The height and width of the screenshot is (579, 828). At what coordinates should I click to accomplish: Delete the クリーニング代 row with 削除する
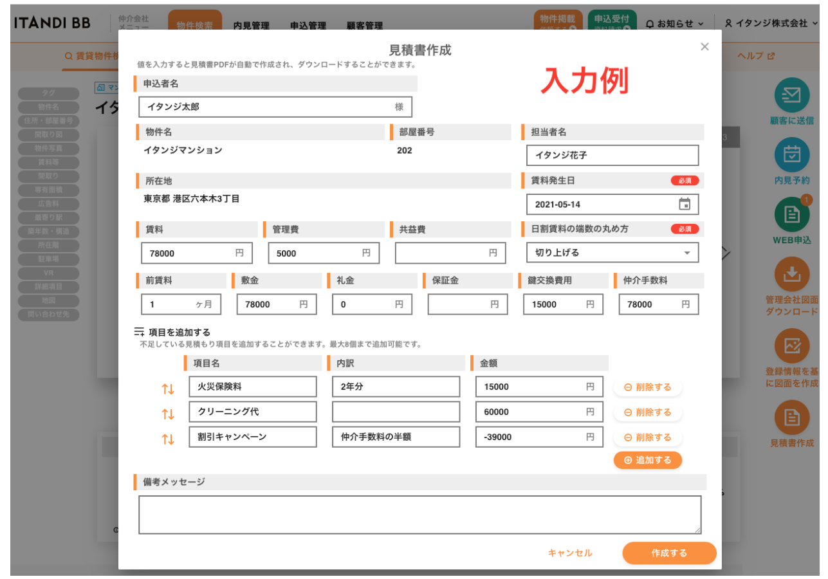(x=648, y=412)
